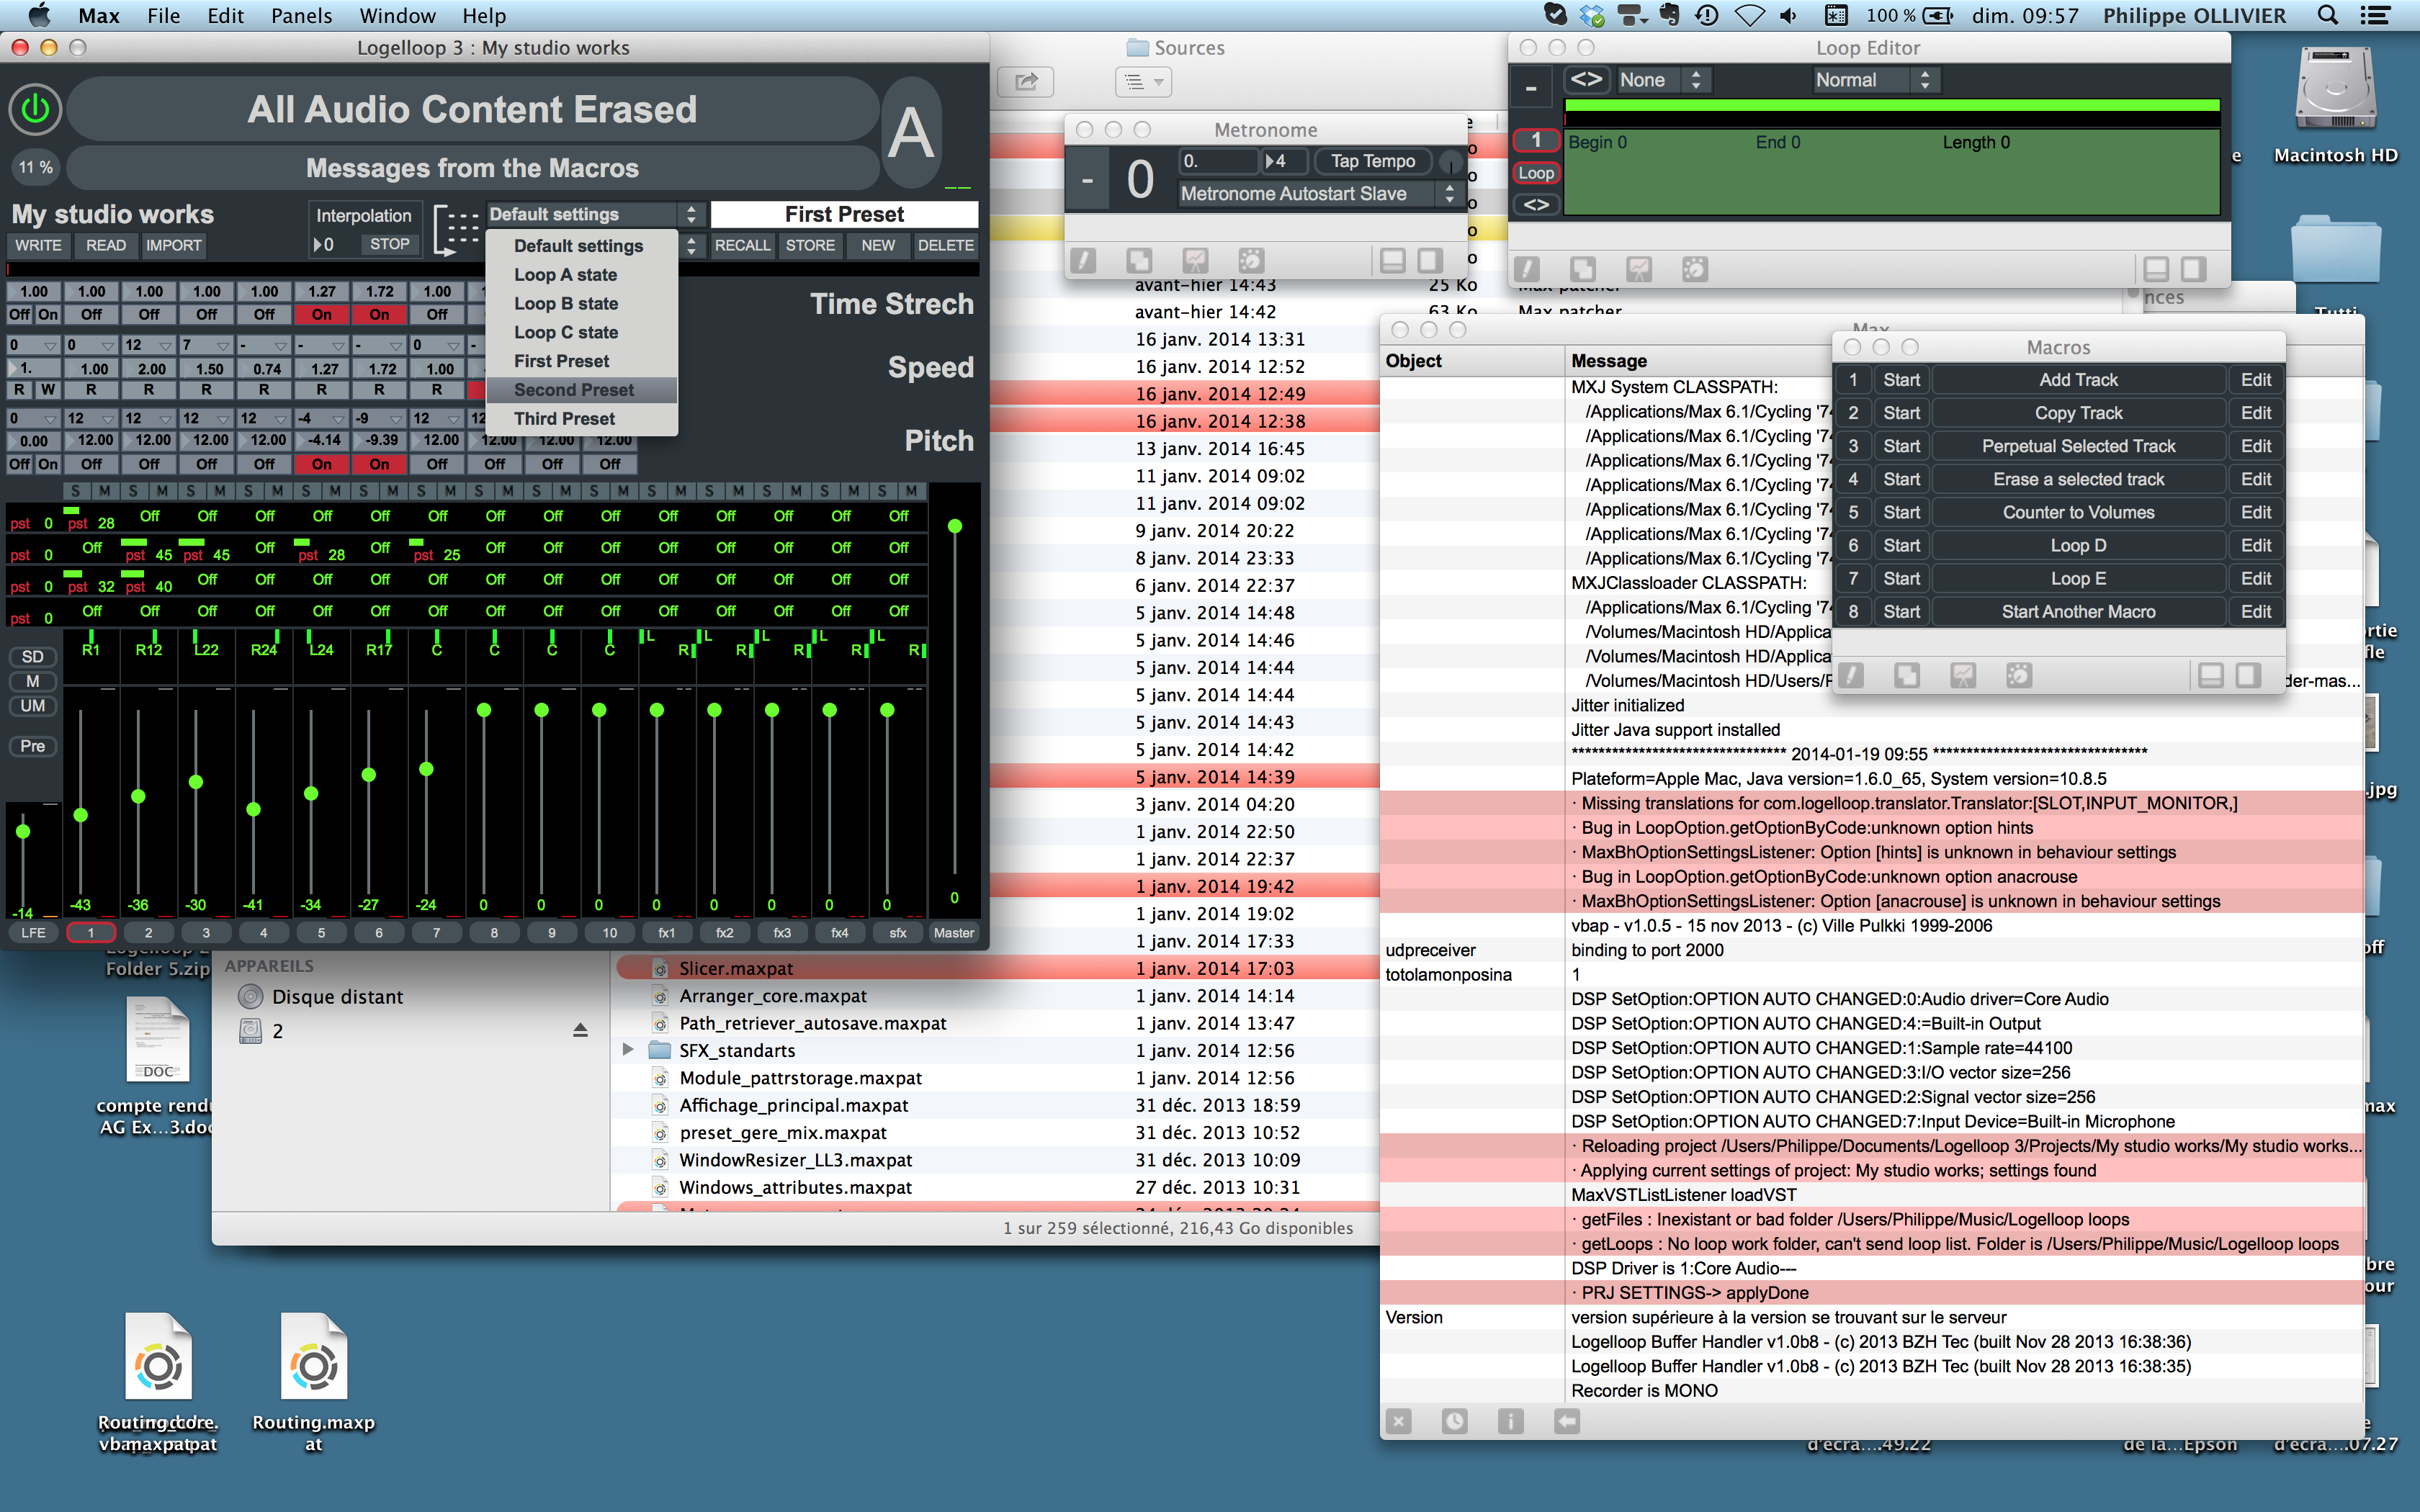Open the Finder arrange-by dropdown
This screenshot has height=1512, width=2420.
(1143, 81)
